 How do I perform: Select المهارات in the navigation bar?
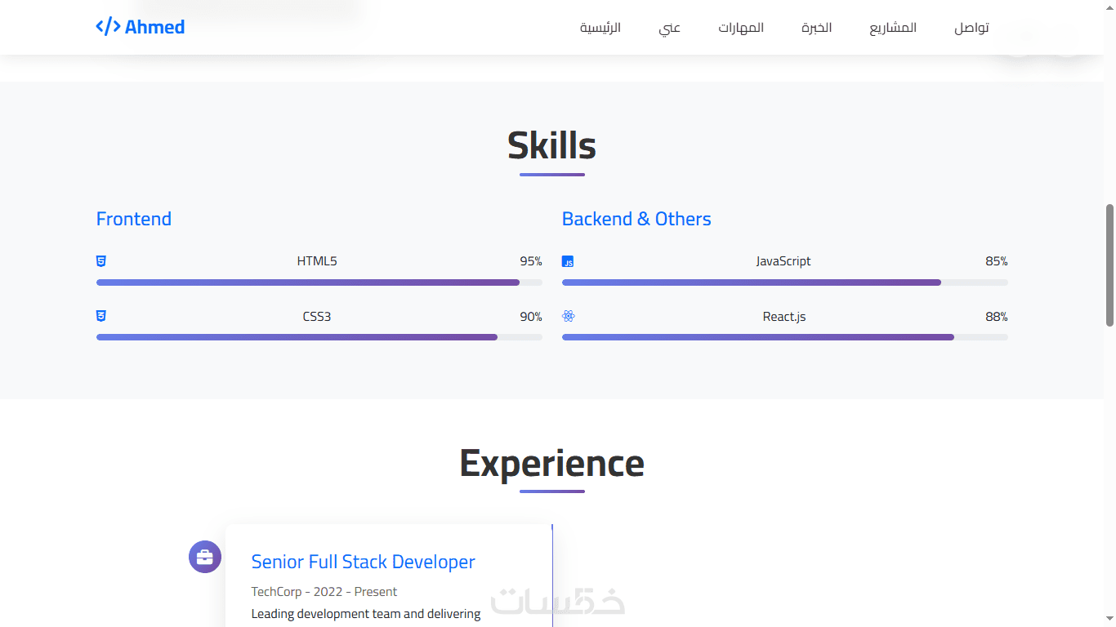[x=741, y=28]
